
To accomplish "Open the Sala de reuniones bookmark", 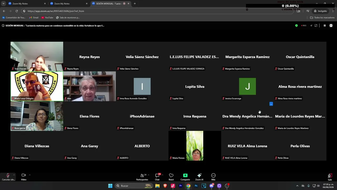I will tap(68, 18).
